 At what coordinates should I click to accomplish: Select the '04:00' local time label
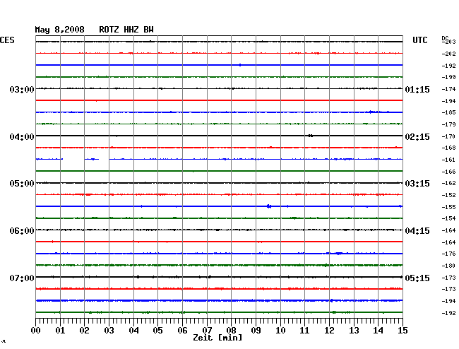coord(22,137)
